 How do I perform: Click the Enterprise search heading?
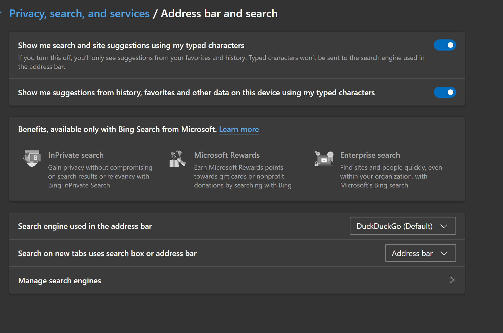370,155
